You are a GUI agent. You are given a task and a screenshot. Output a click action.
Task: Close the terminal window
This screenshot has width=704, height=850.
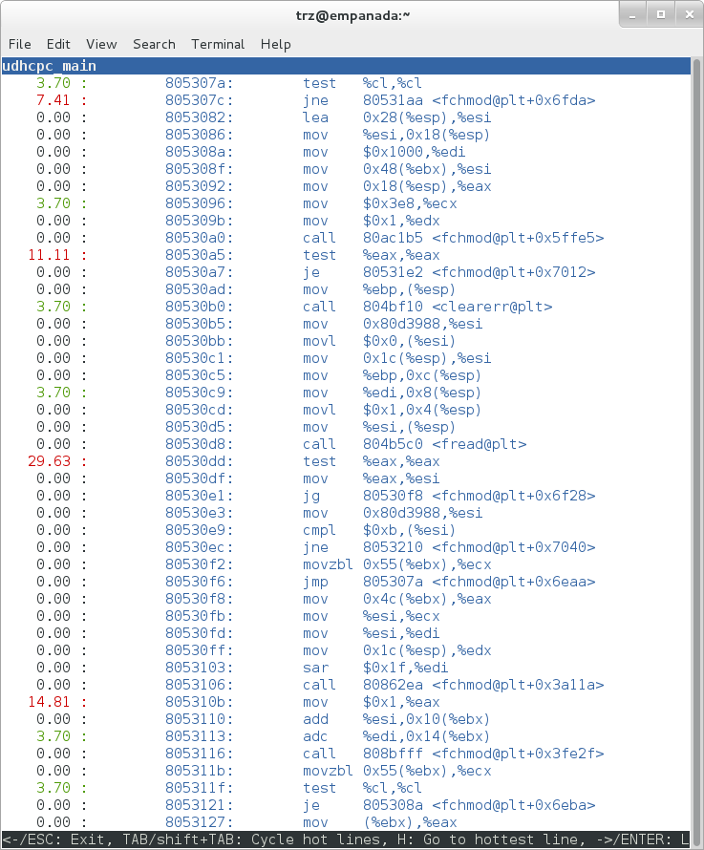coord(686,14)
